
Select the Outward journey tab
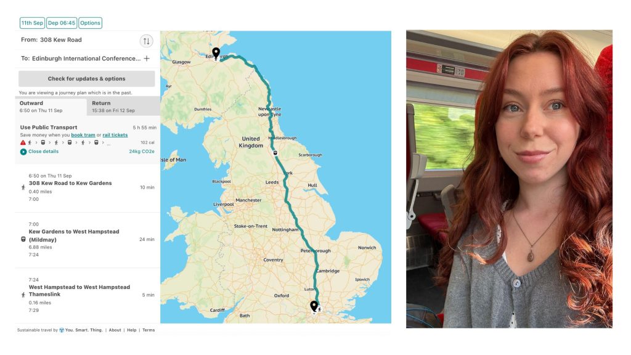tap(51, 106)
